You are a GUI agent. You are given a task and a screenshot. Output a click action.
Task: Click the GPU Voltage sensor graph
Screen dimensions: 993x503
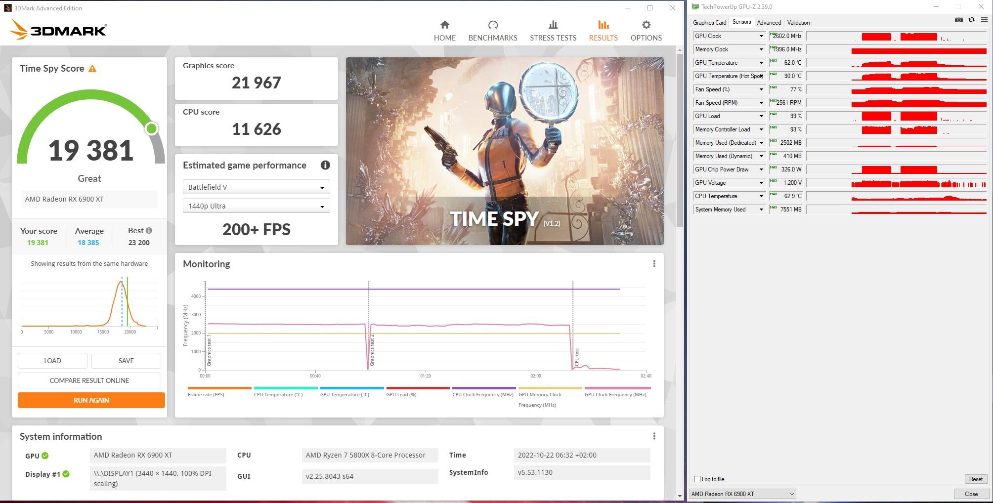coord(897,183)
